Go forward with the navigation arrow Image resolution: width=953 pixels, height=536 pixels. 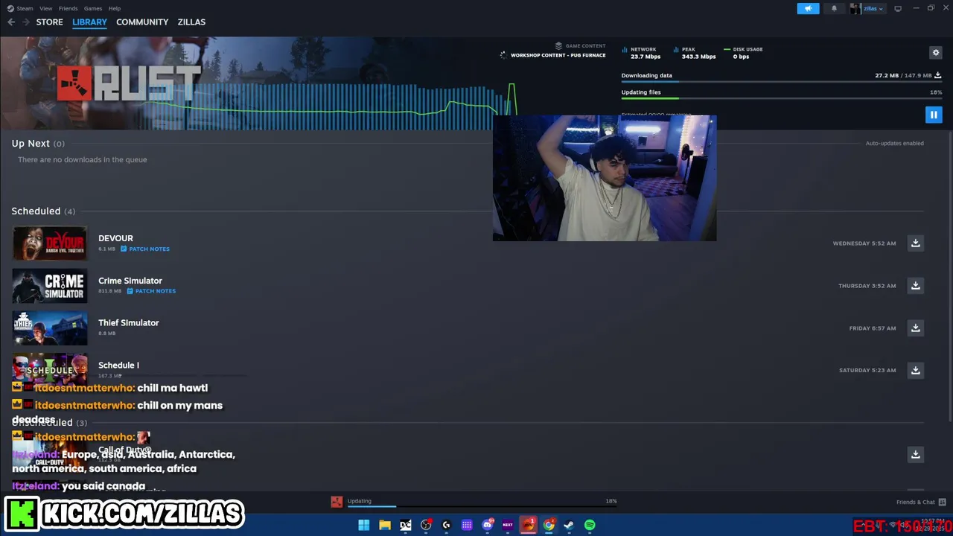[26, 22]
